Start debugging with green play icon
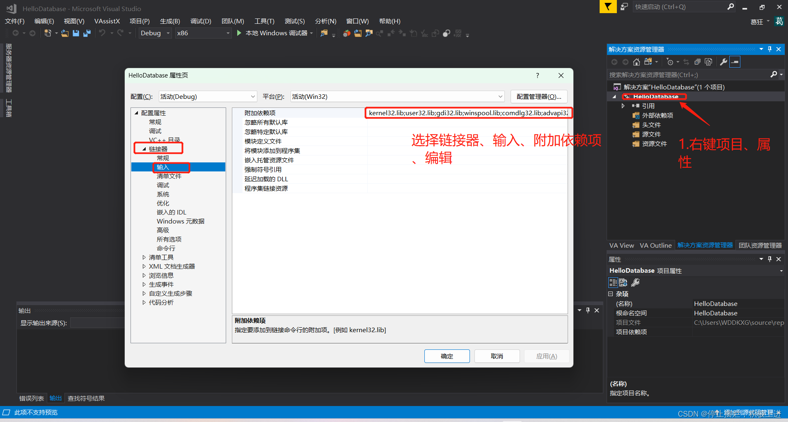This screenshot has height=422, width=788. point(239,33)
